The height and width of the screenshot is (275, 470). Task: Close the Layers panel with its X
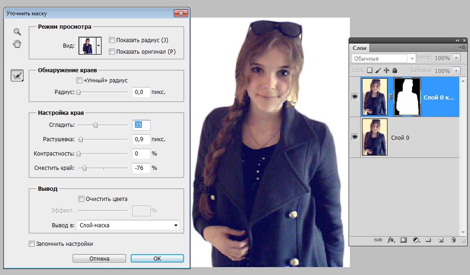(464, 40)
